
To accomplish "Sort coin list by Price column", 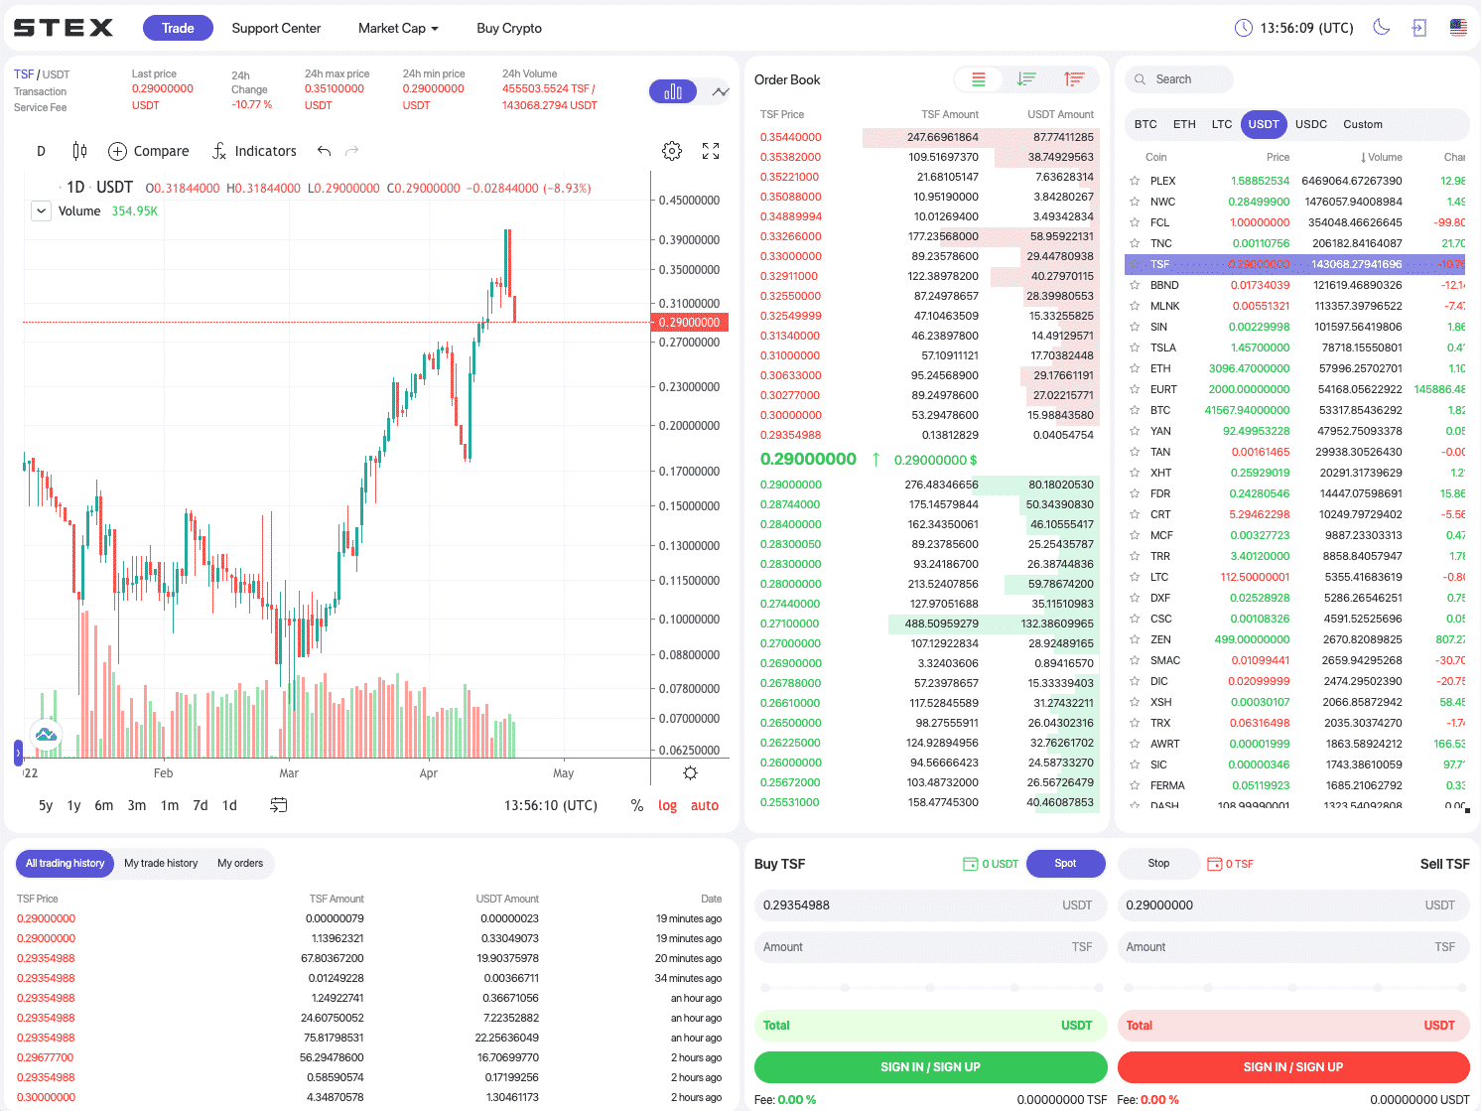I will 1278,157.
